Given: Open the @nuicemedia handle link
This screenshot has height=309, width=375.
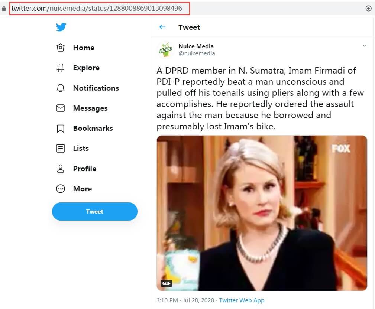Looking at the screenshot, I should (197, 53).
